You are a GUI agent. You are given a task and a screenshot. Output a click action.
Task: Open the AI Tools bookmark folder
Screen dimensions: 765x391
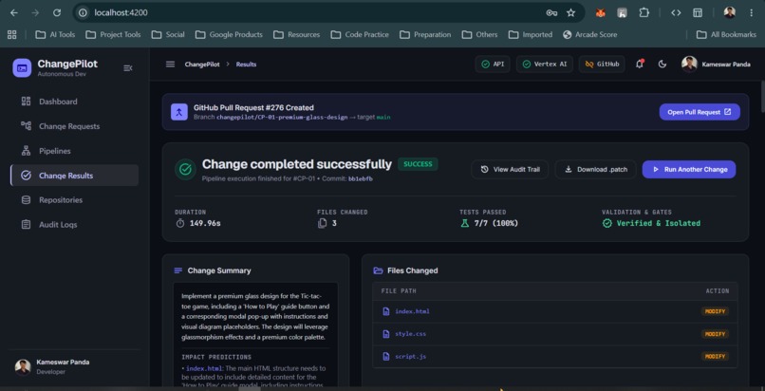[55, 34]
